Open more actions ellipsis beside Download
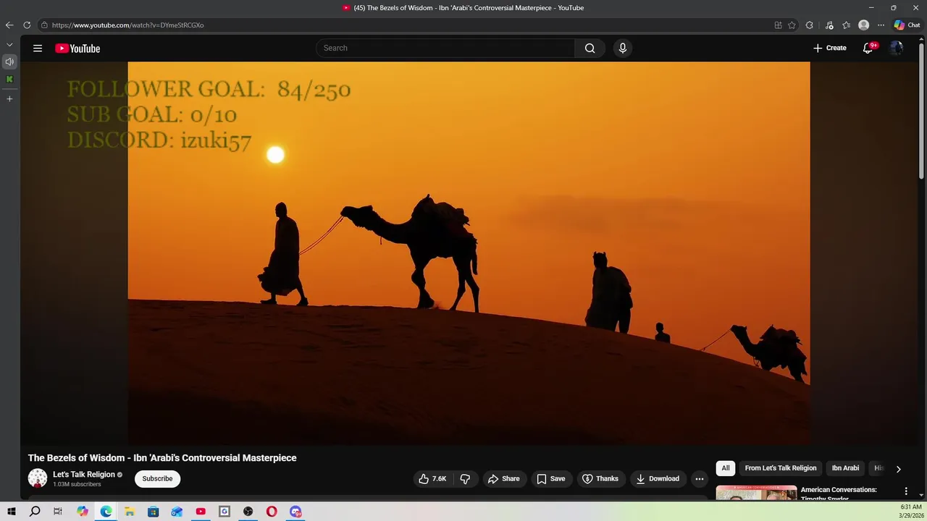The image size is (927, 521). [x=699, y=479]
